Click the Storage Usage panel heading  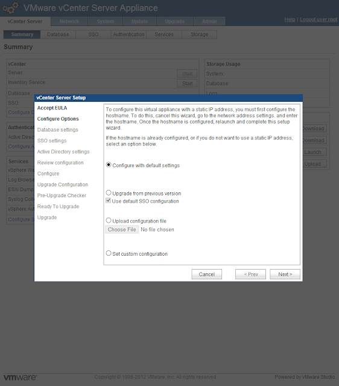pos(223,64)
